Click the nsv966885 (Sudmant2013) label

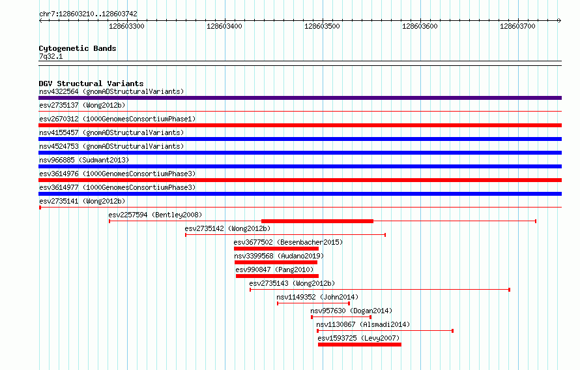click(84, 160)
